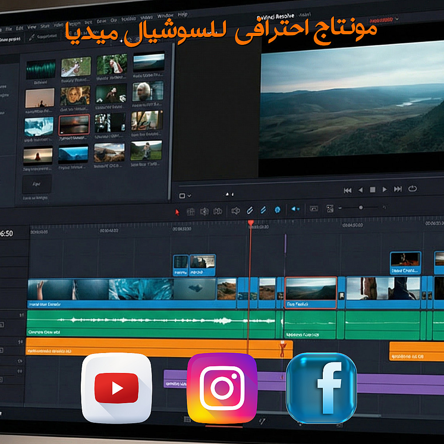
Task: Select the red-outlined sunset clip thumbnail
Action: 74,125
